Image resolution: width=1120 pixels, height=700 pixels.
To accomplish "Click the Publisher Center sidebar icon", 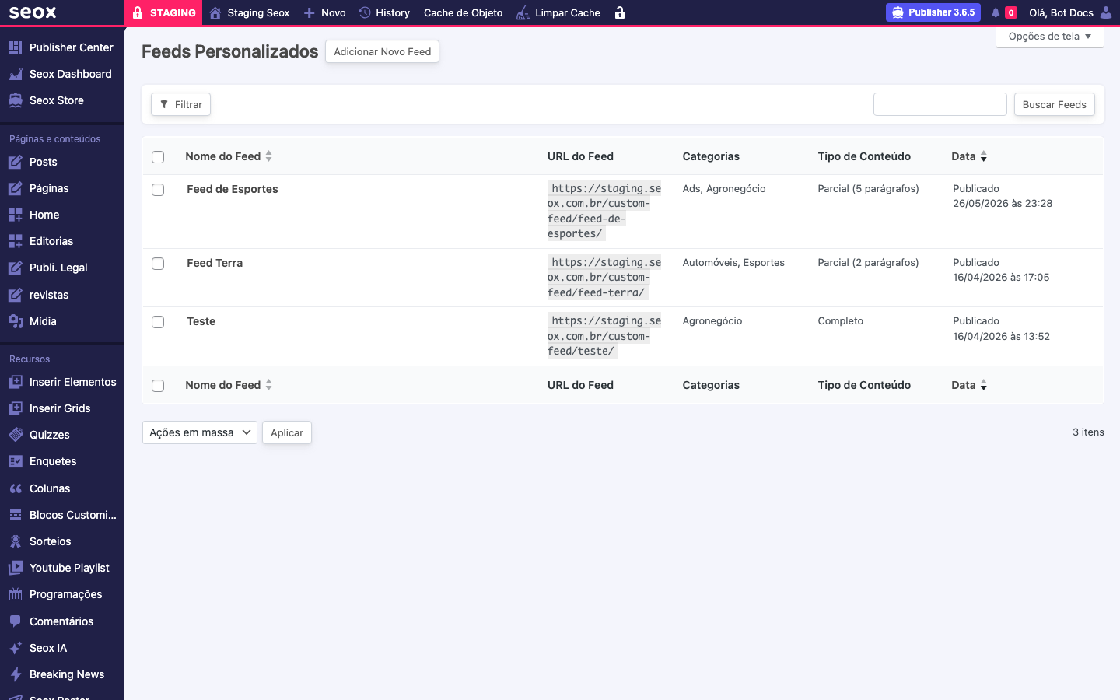I will tap(16, 47).
